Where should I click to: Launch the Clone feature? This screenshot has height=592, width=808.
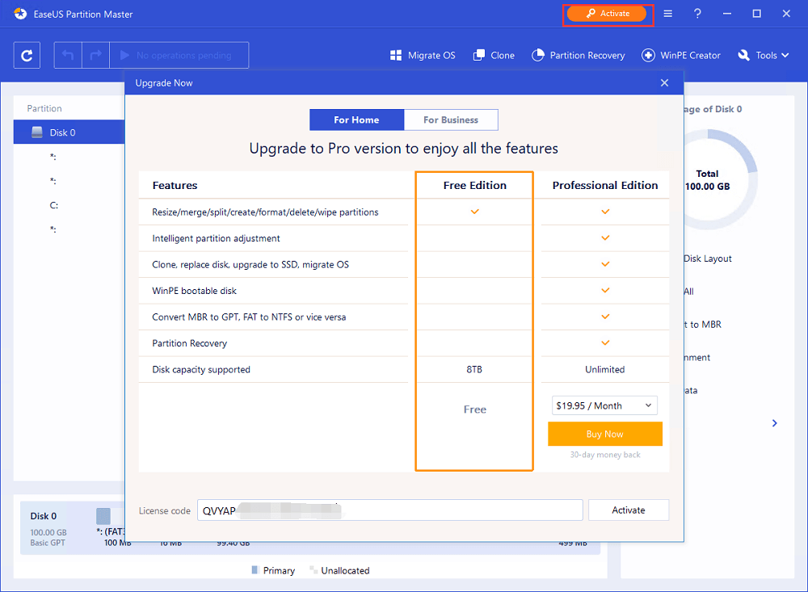[x=493, y=55]
